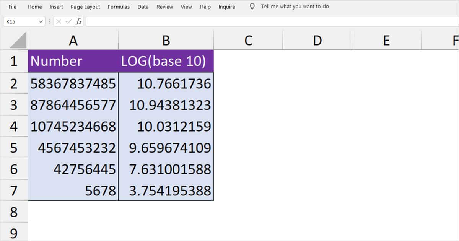Open the Inquire tab
Screen dimensions: 459x241
point(227,7)
